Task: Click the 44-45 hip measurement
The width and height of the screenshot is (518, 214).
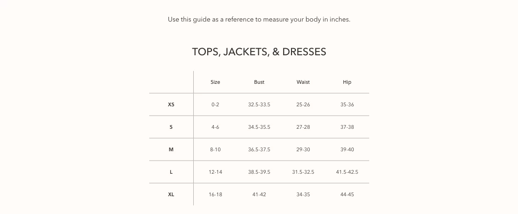Action: click(347, 194)
